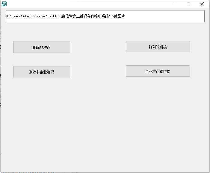The image size is (210, 173).
Task: Click the app icon in the title bar
Action: click(x=4, y=4)
